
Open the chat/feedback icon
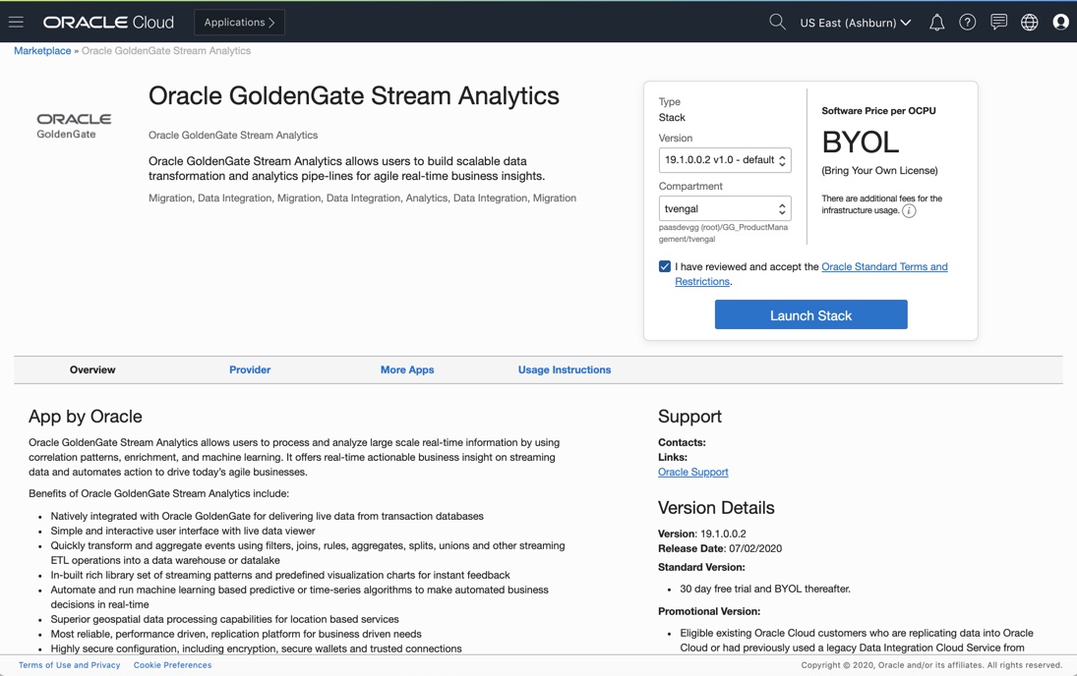(998, 22)
